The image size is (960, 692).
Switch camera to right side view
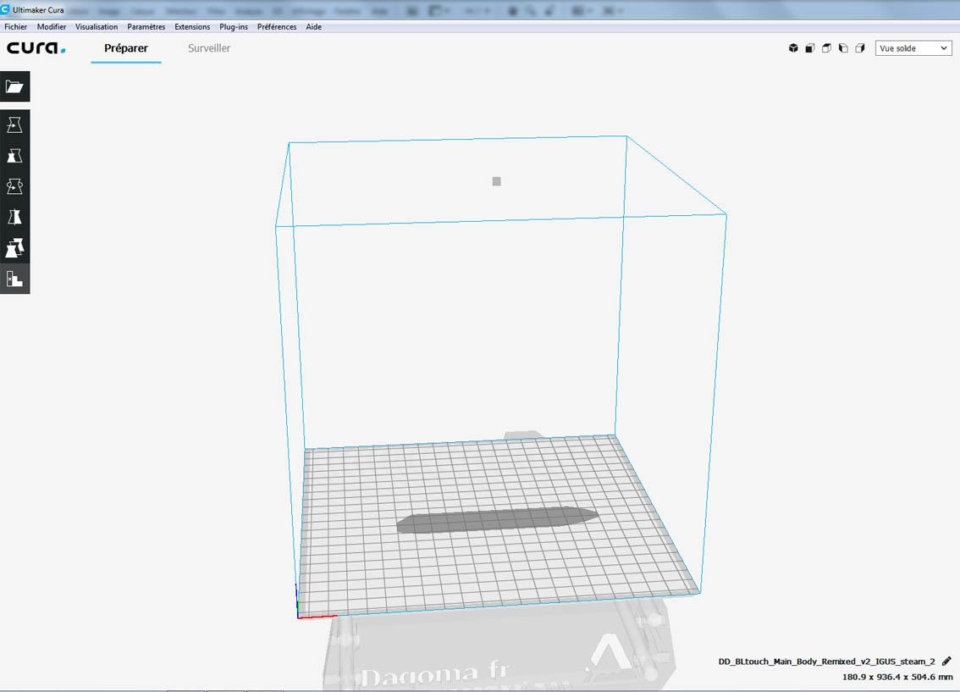coord(860,48)
